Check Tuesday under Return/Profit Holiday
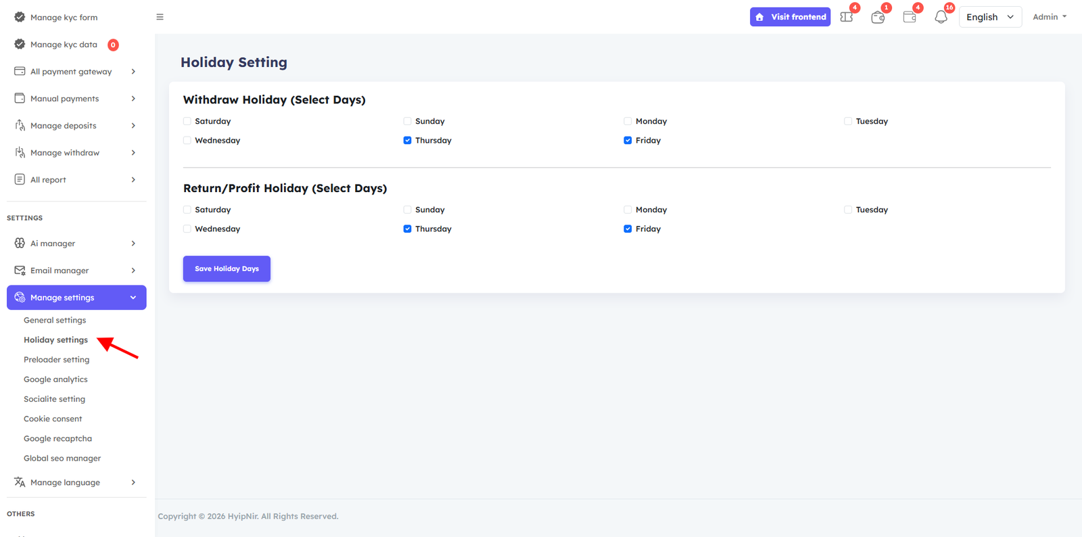Image resolution: width=1082 pixels, height=537 pixels. [x=848, y=210]
